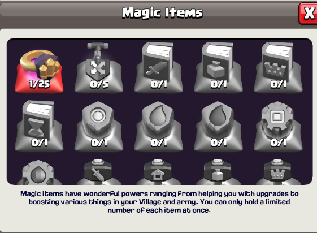Tap the Hammer of Fighting with sword emblem
The height and width of the screenshot is (233, 317).
pos(99,172)
